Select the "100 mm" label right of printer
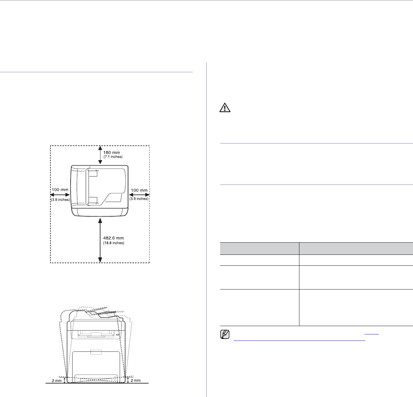 point(139,190)
